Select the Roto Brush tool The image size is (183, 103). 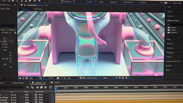(35, 1)
